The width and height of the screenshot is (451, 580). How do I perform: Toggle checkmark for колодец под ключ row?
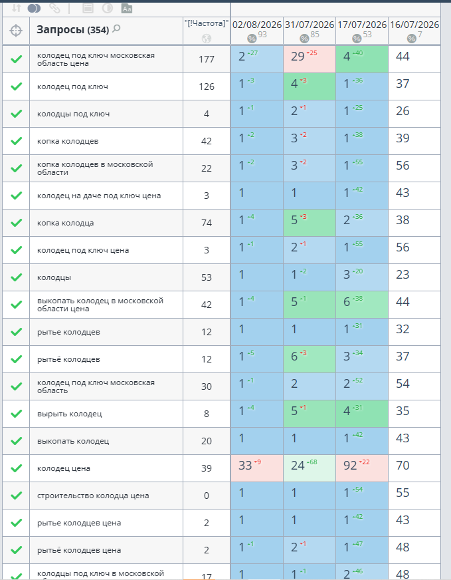pos(16,86)
